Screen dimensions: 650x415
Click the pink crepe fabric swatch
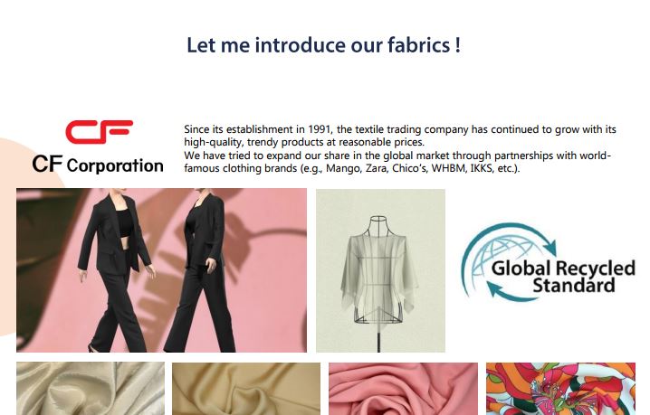(403, 389)
